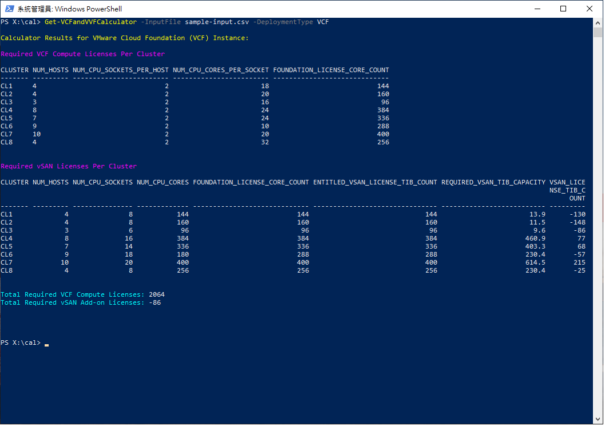
Task: Click the NUM_CPU_SOCKETS header in the vSAN table
Action: pyautogui.click(x=102, y=182)
